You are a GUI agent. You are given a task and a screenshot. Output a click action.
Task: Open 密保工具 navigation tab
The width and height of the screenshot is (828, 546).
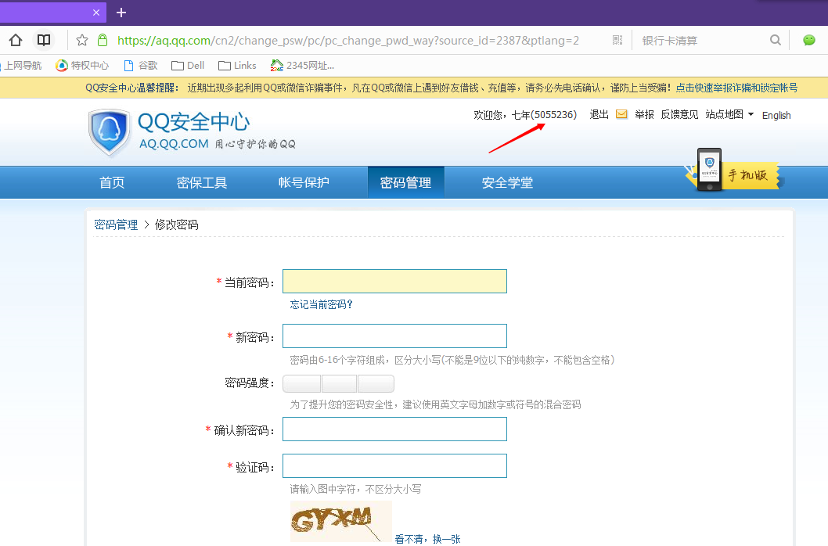202,183
